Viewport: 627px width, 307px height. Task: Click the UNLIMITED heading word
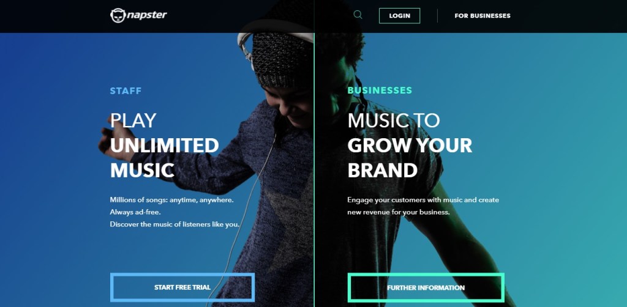[164, 146]
